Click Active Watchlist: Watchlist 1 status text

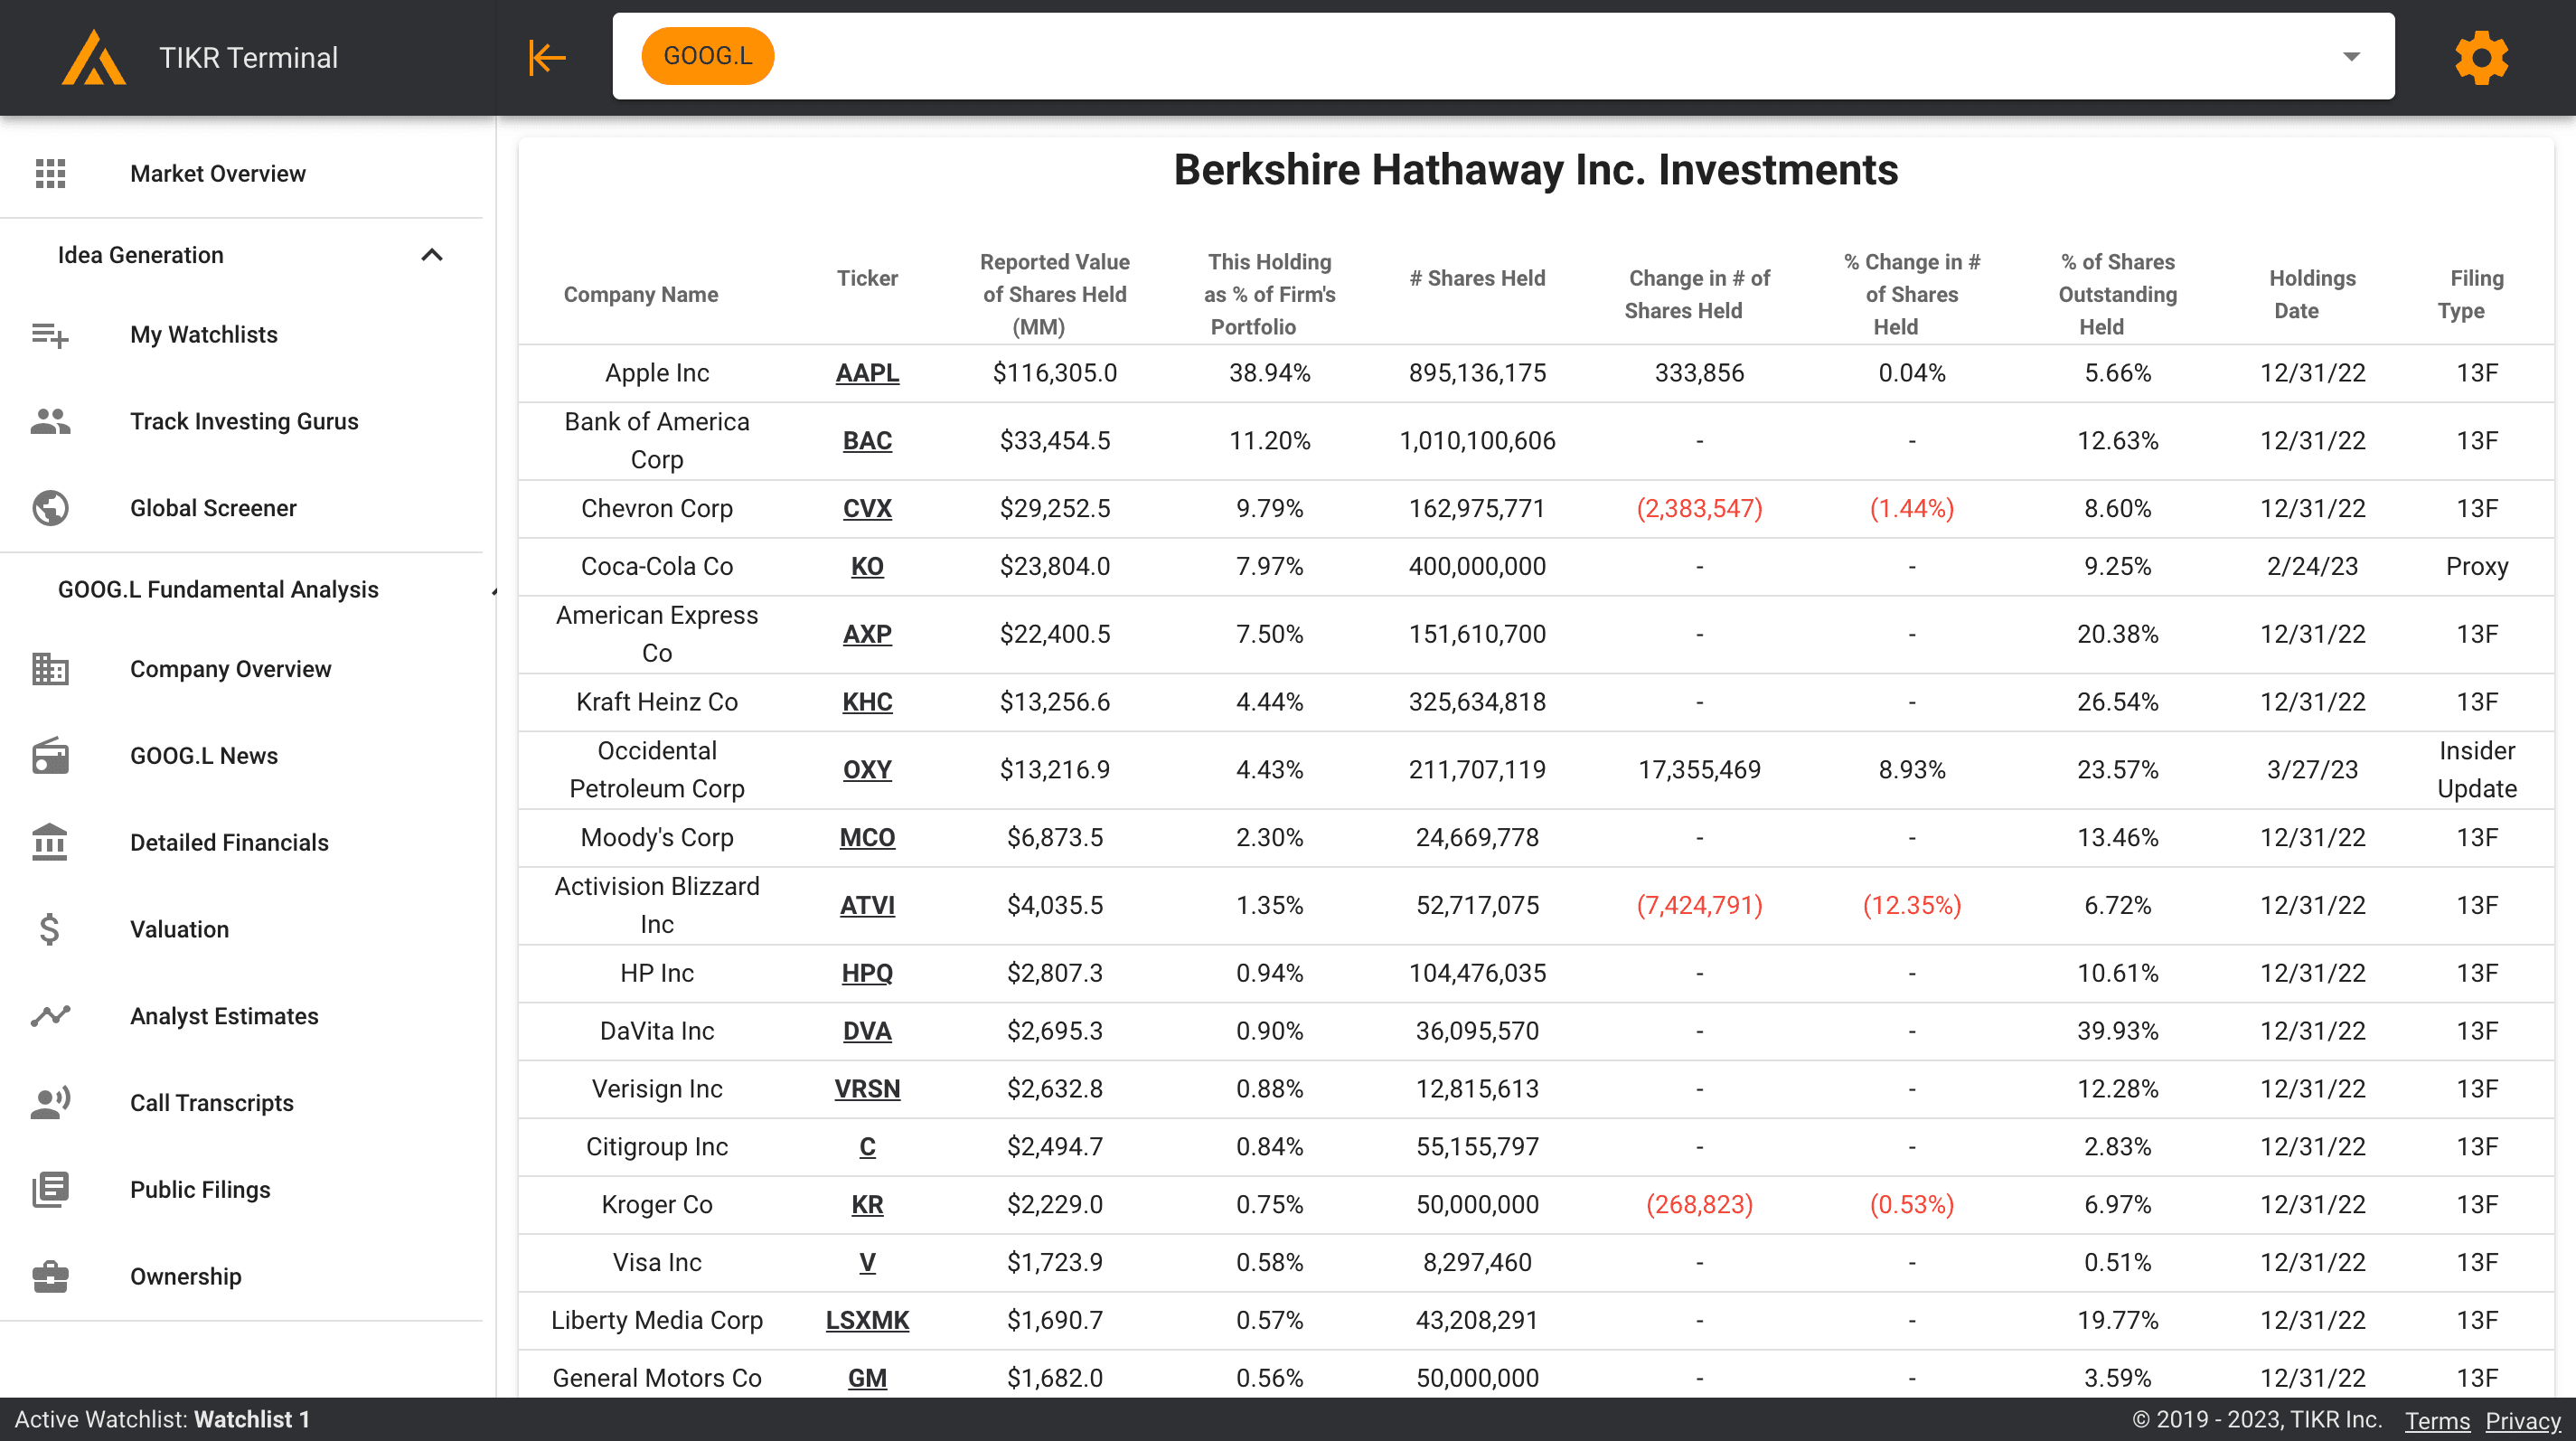click(162, 1419)
